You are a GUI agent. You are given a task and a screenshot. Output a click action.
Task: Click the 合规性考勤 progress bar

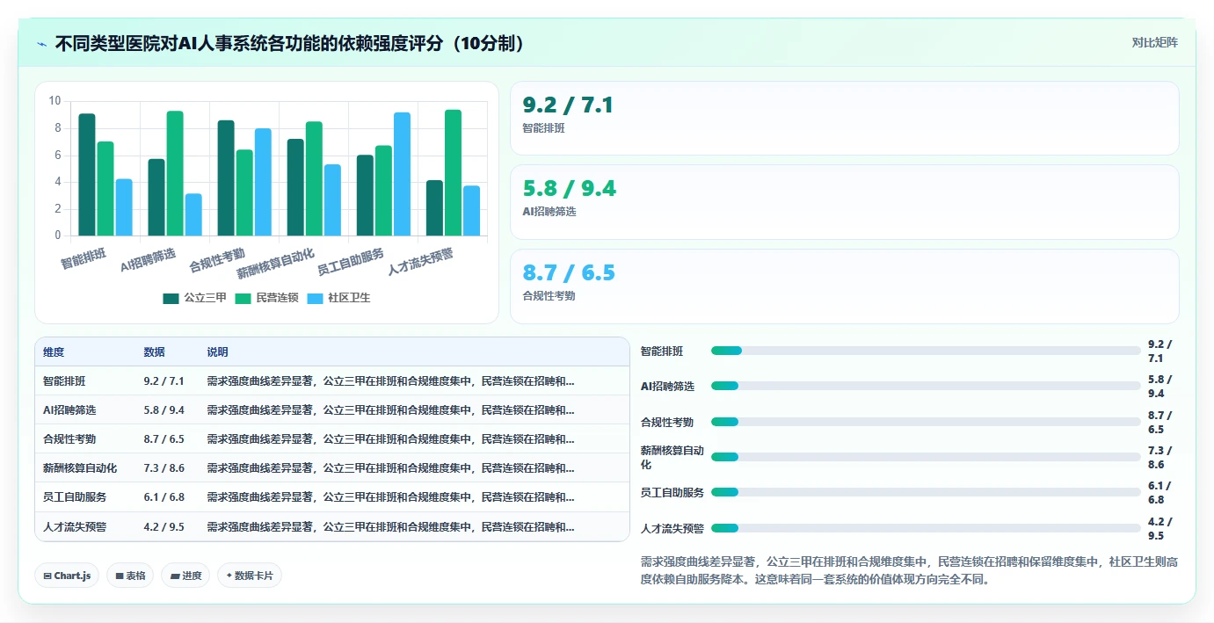coord(926,422)
